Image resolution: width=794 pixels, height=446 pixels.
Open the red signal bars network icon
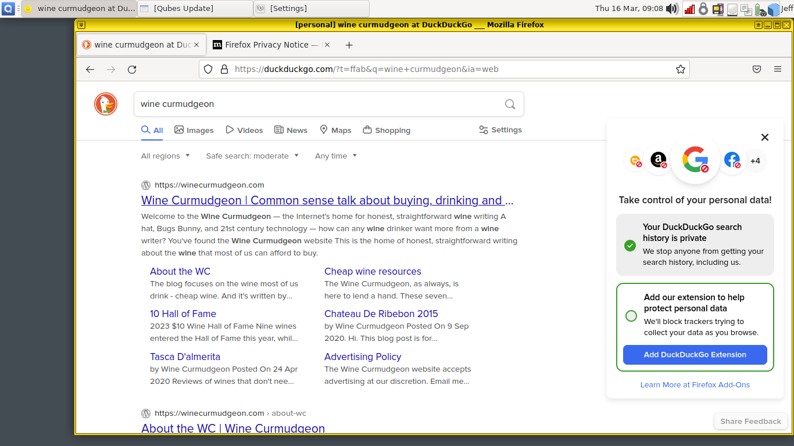pyautogui.click(x=689, y=9)
